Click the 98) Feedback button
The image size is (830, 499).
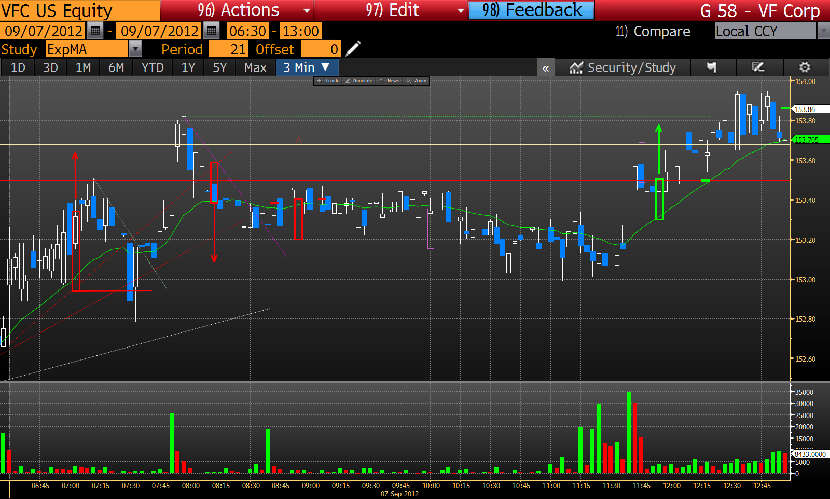click(532, 10)
